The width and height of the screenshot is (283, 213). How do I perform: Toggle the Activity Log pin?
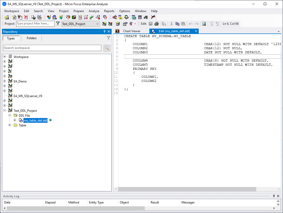click(274, 196)
